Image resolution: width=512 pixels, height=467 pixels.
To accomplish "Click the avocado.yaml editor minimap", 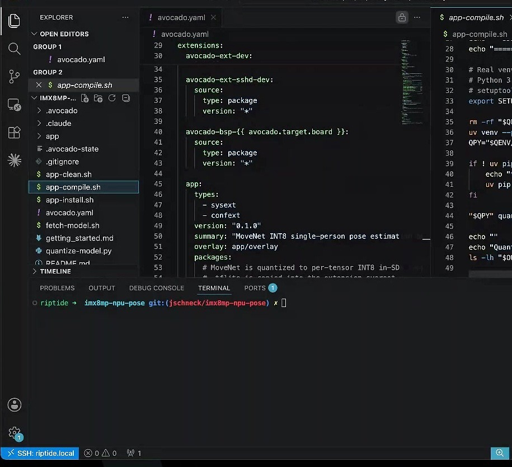I will coord(411,82).
